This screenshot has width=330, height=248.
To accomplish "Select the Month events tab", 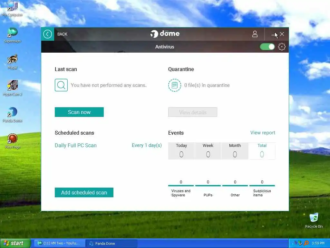I will click(x=235, y=151).
